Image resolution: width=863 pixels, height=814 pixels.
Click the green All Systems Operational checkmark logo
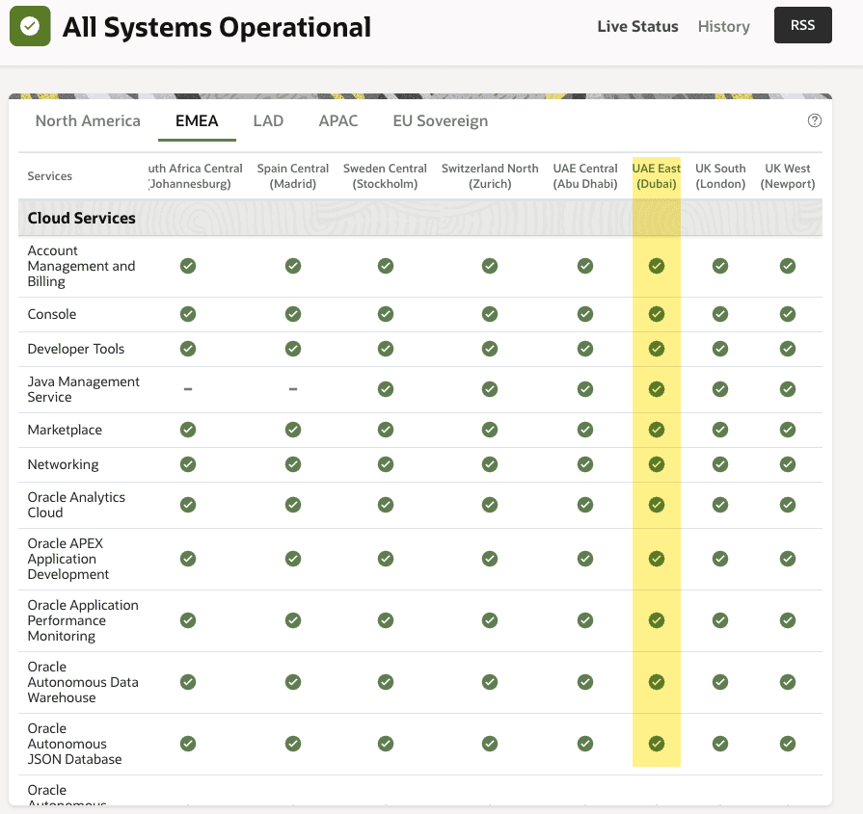[x=31, y=27]
